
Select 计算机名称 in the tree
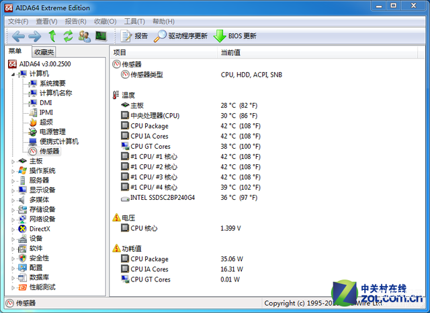click(x=56, y=93)
